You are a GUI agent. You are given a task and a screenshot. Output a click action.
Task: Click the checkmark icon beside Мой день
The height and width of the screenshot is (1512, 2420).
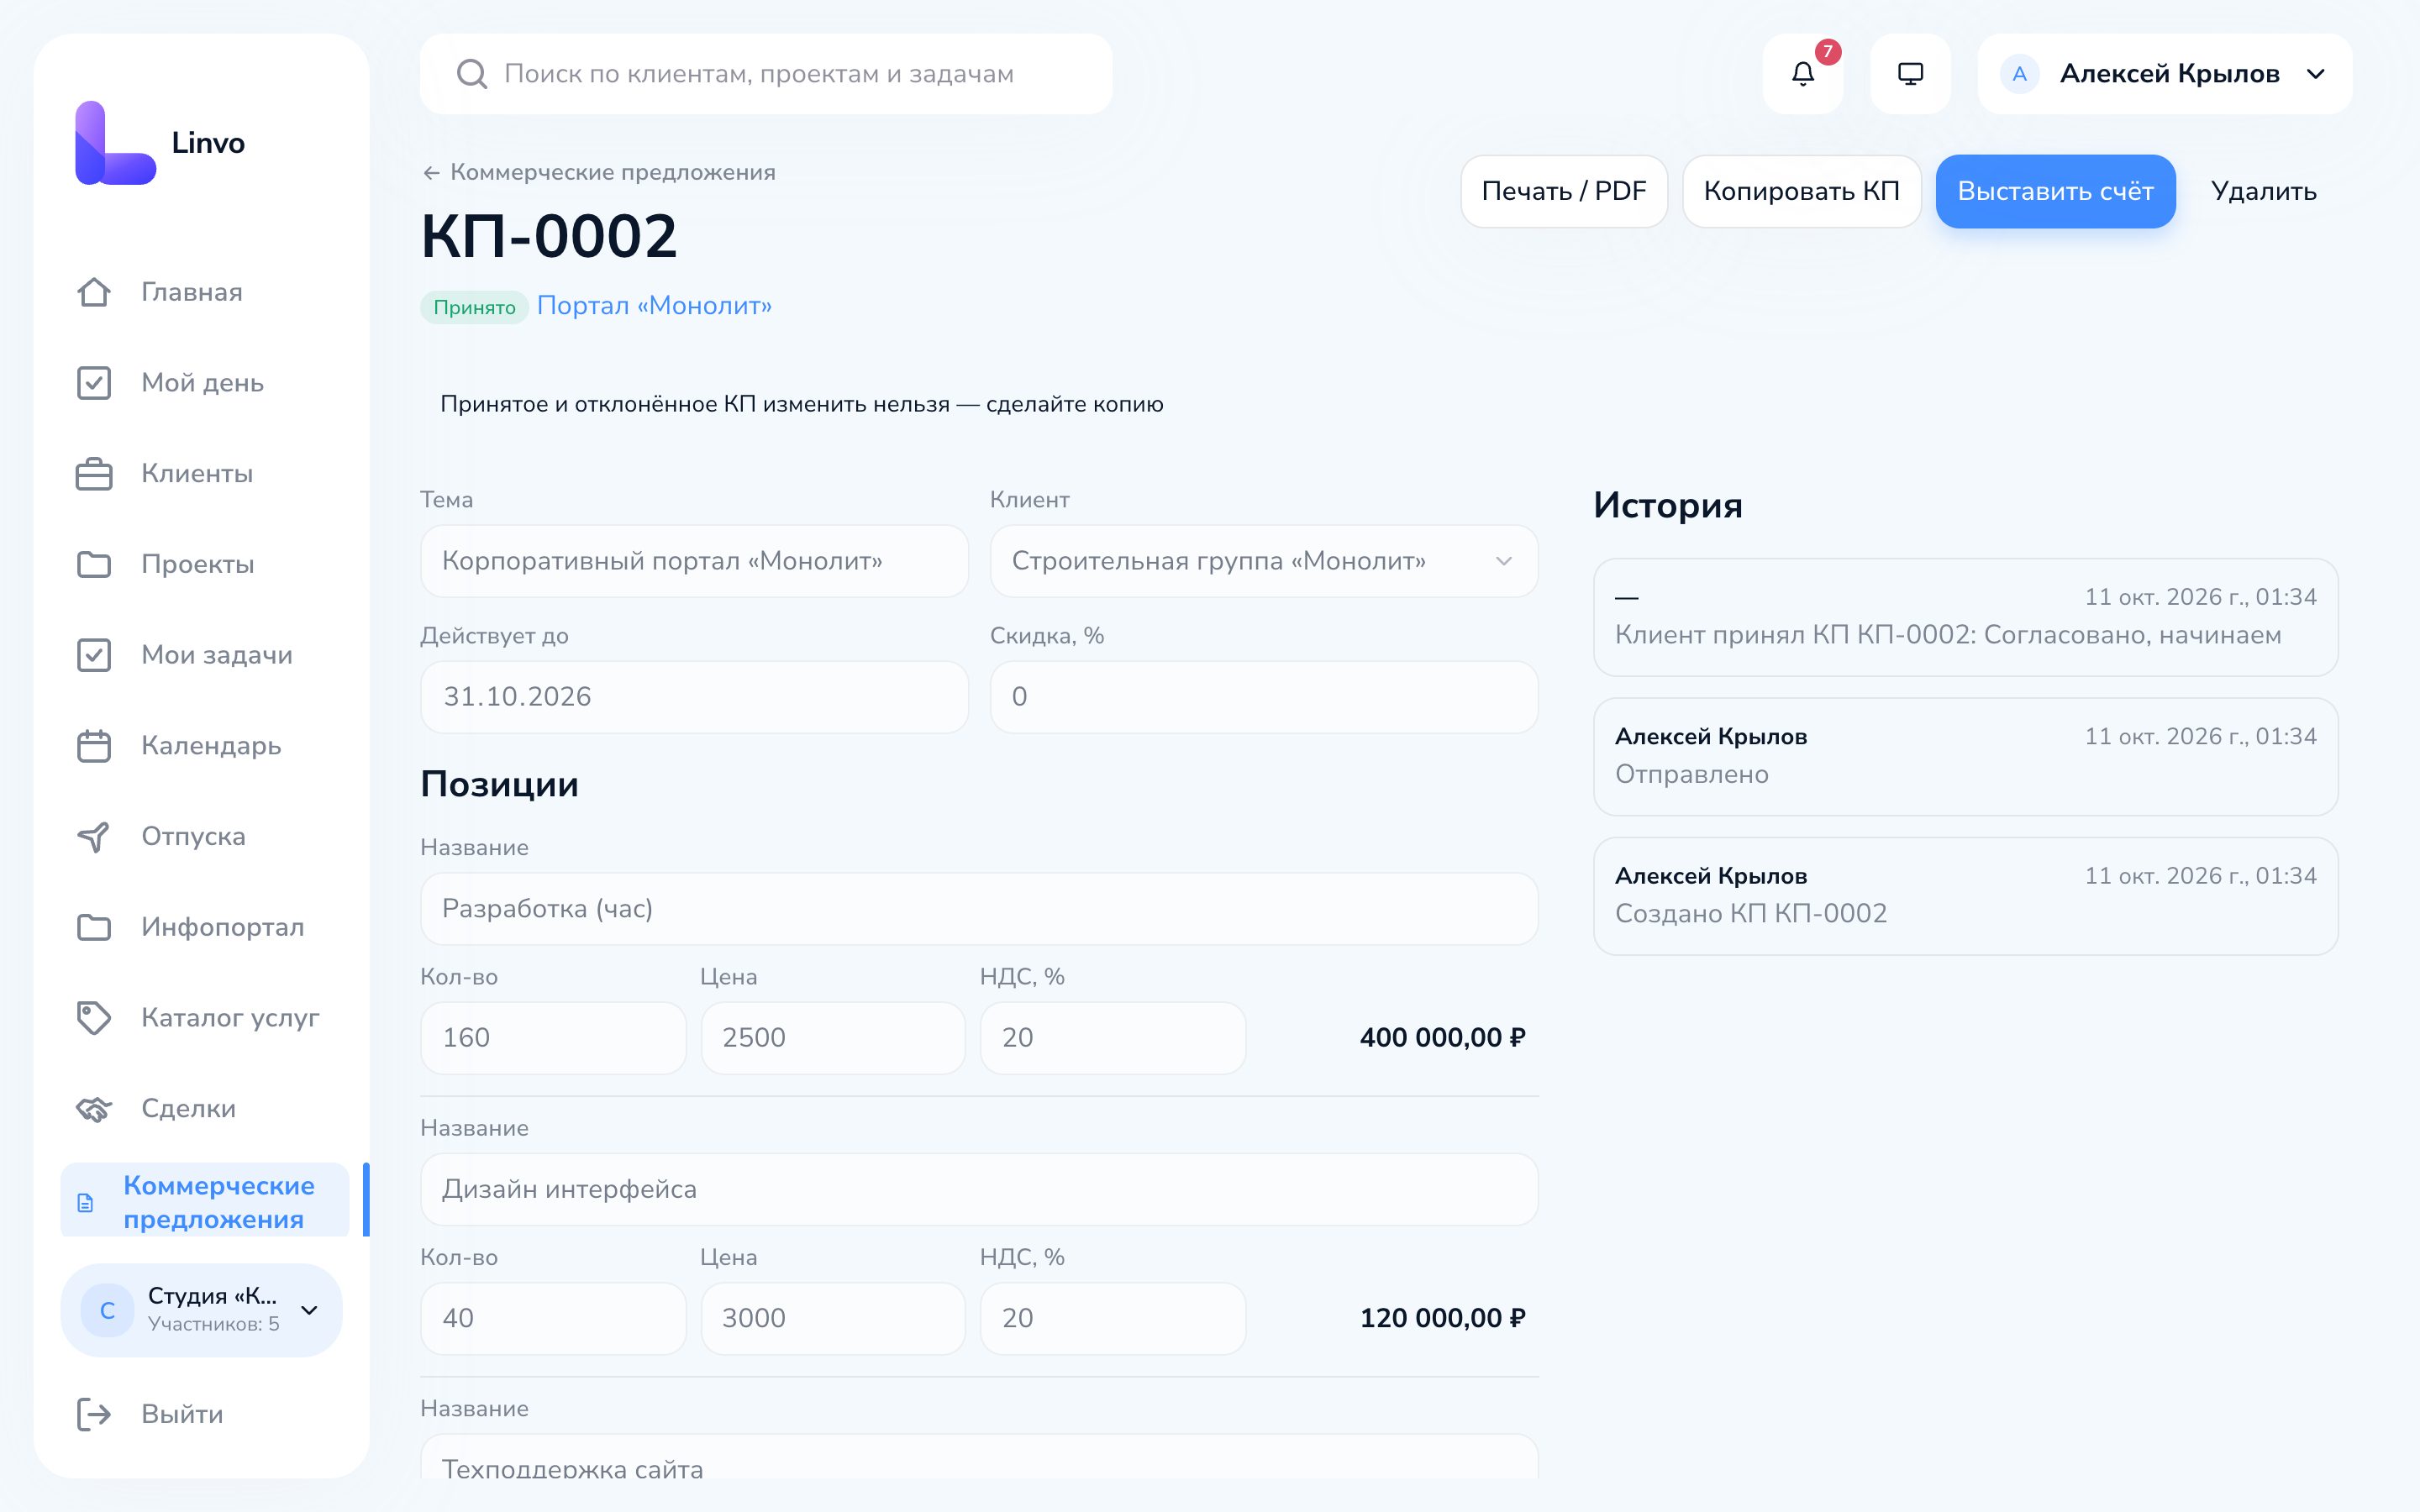(x=94, y=383)
